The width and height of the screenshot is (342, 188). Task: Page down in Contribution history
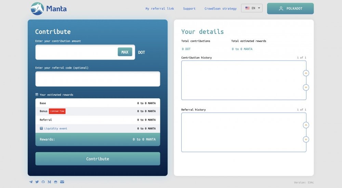pyautogui.click(x=306, y=87)
